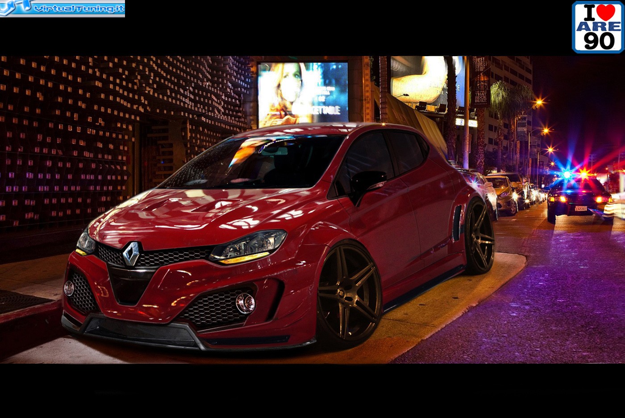Image resolution: width=625 pixels, height=418 pixels.
Task: Click the VirtualTuning.it logo banner
Action: (62, 8)
